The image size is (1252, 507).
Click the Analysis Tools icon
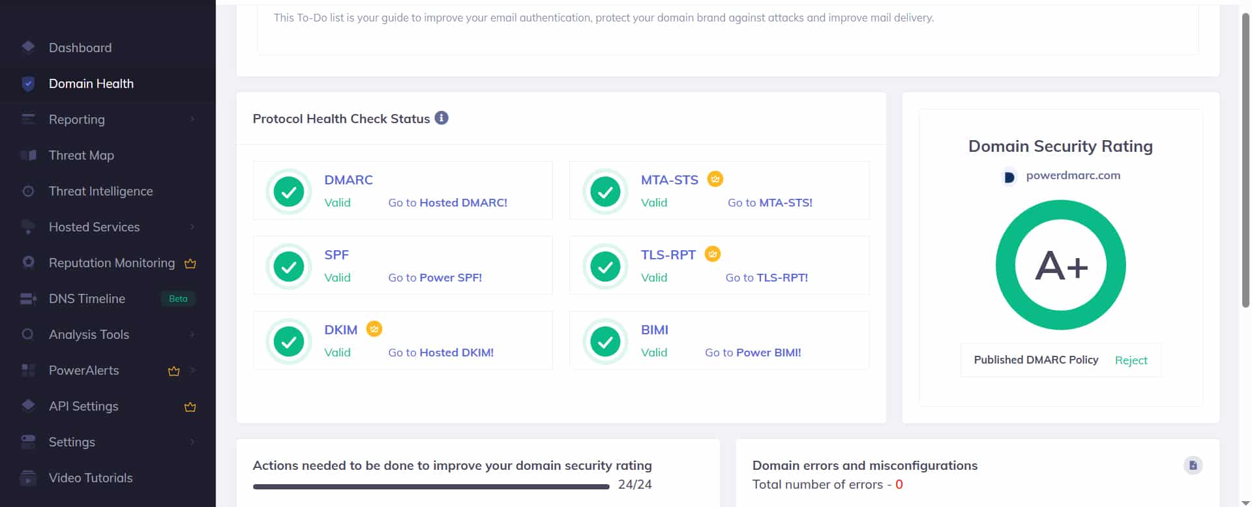[27, 334]
